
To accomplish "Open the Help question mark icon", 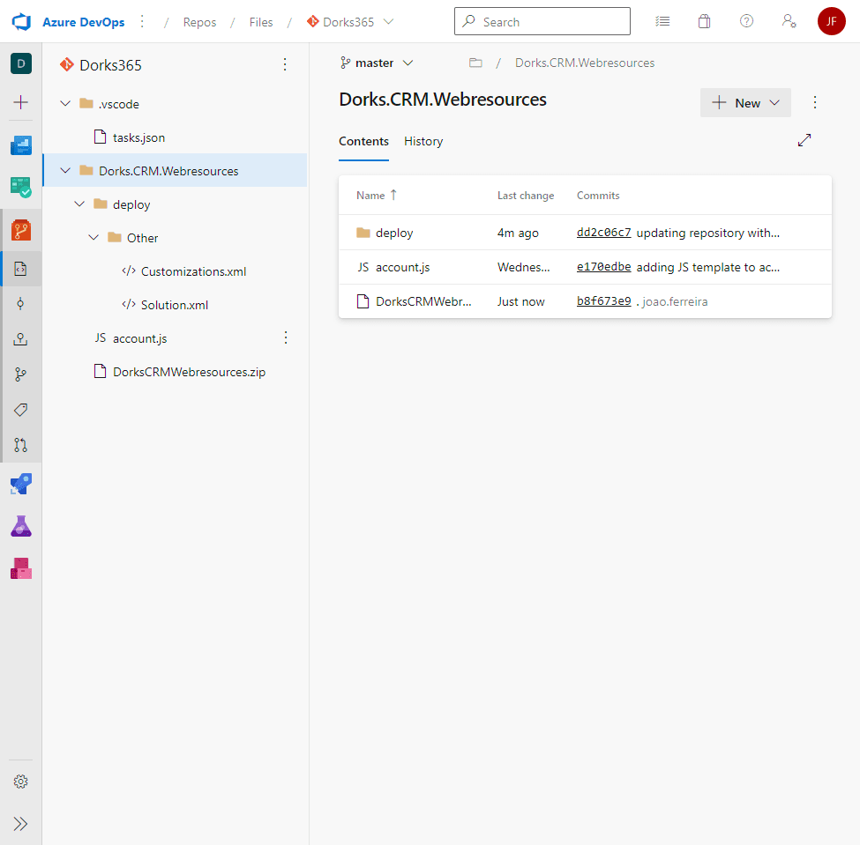I will pyautogui.click(x=746, y=21).
